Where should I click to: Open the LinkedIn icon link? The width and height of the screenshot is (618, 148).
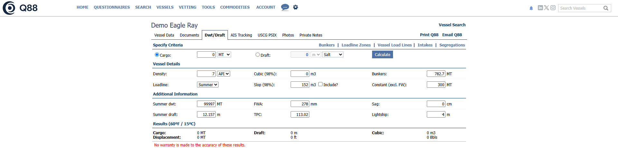pyautogui.click(x=540, y=8)
